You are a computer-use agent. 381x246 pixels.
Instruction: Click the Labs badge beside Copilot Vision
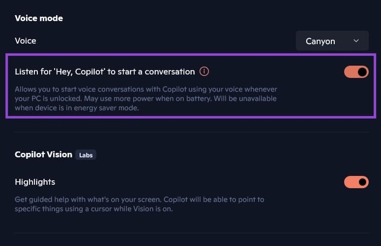pyautogui.click(x=86, y=155)
